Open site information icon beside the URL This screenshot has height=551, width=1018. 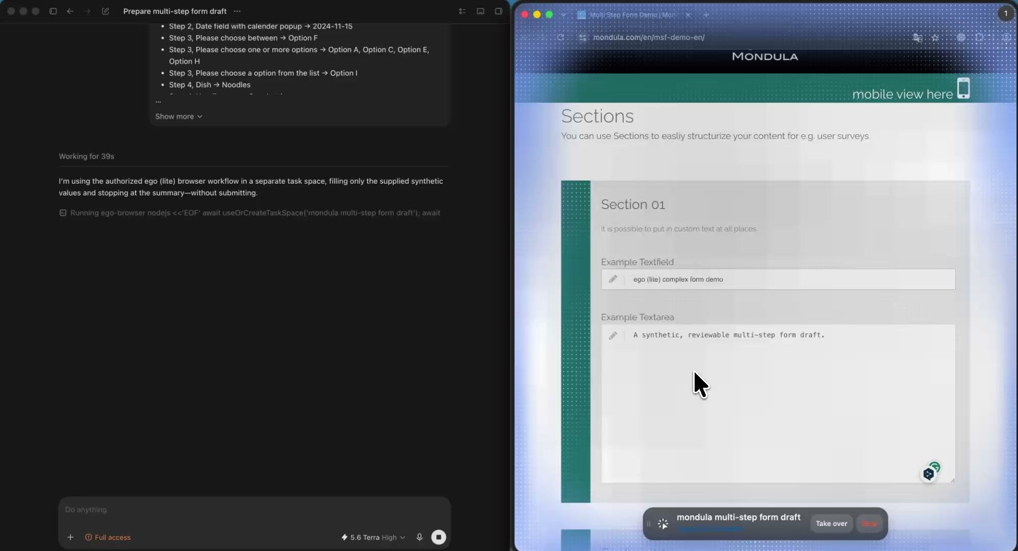pos(583,37)
